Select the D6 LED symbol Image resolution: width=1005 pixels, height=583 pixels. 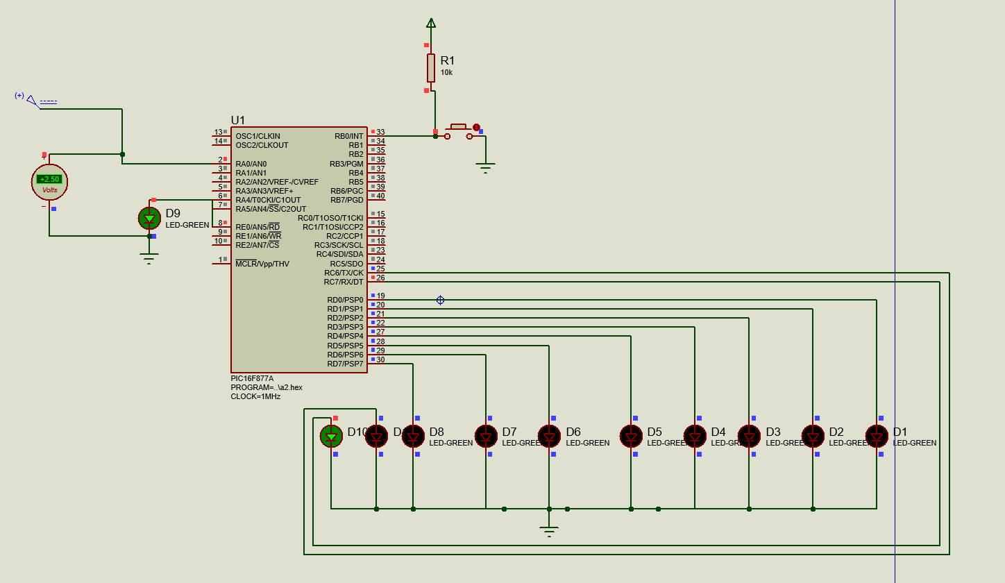[x=549, y=436]
